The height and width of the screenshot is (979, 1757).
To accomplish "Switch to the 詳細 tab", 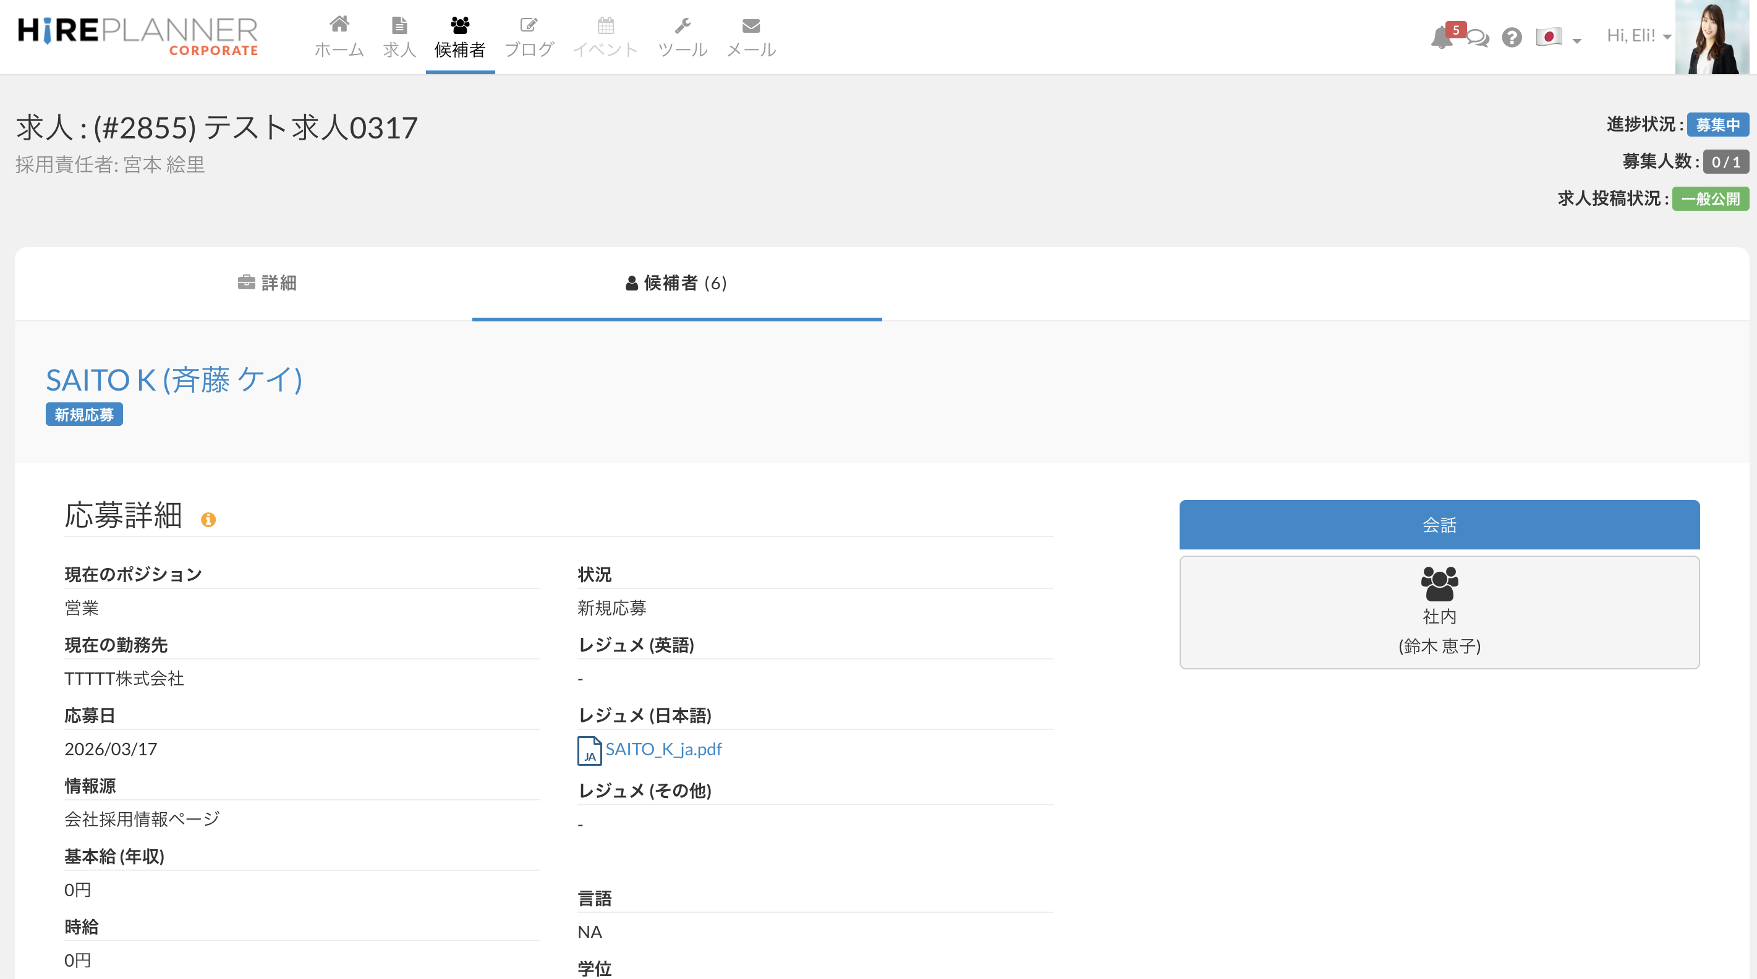I will [x=266, y=283].
